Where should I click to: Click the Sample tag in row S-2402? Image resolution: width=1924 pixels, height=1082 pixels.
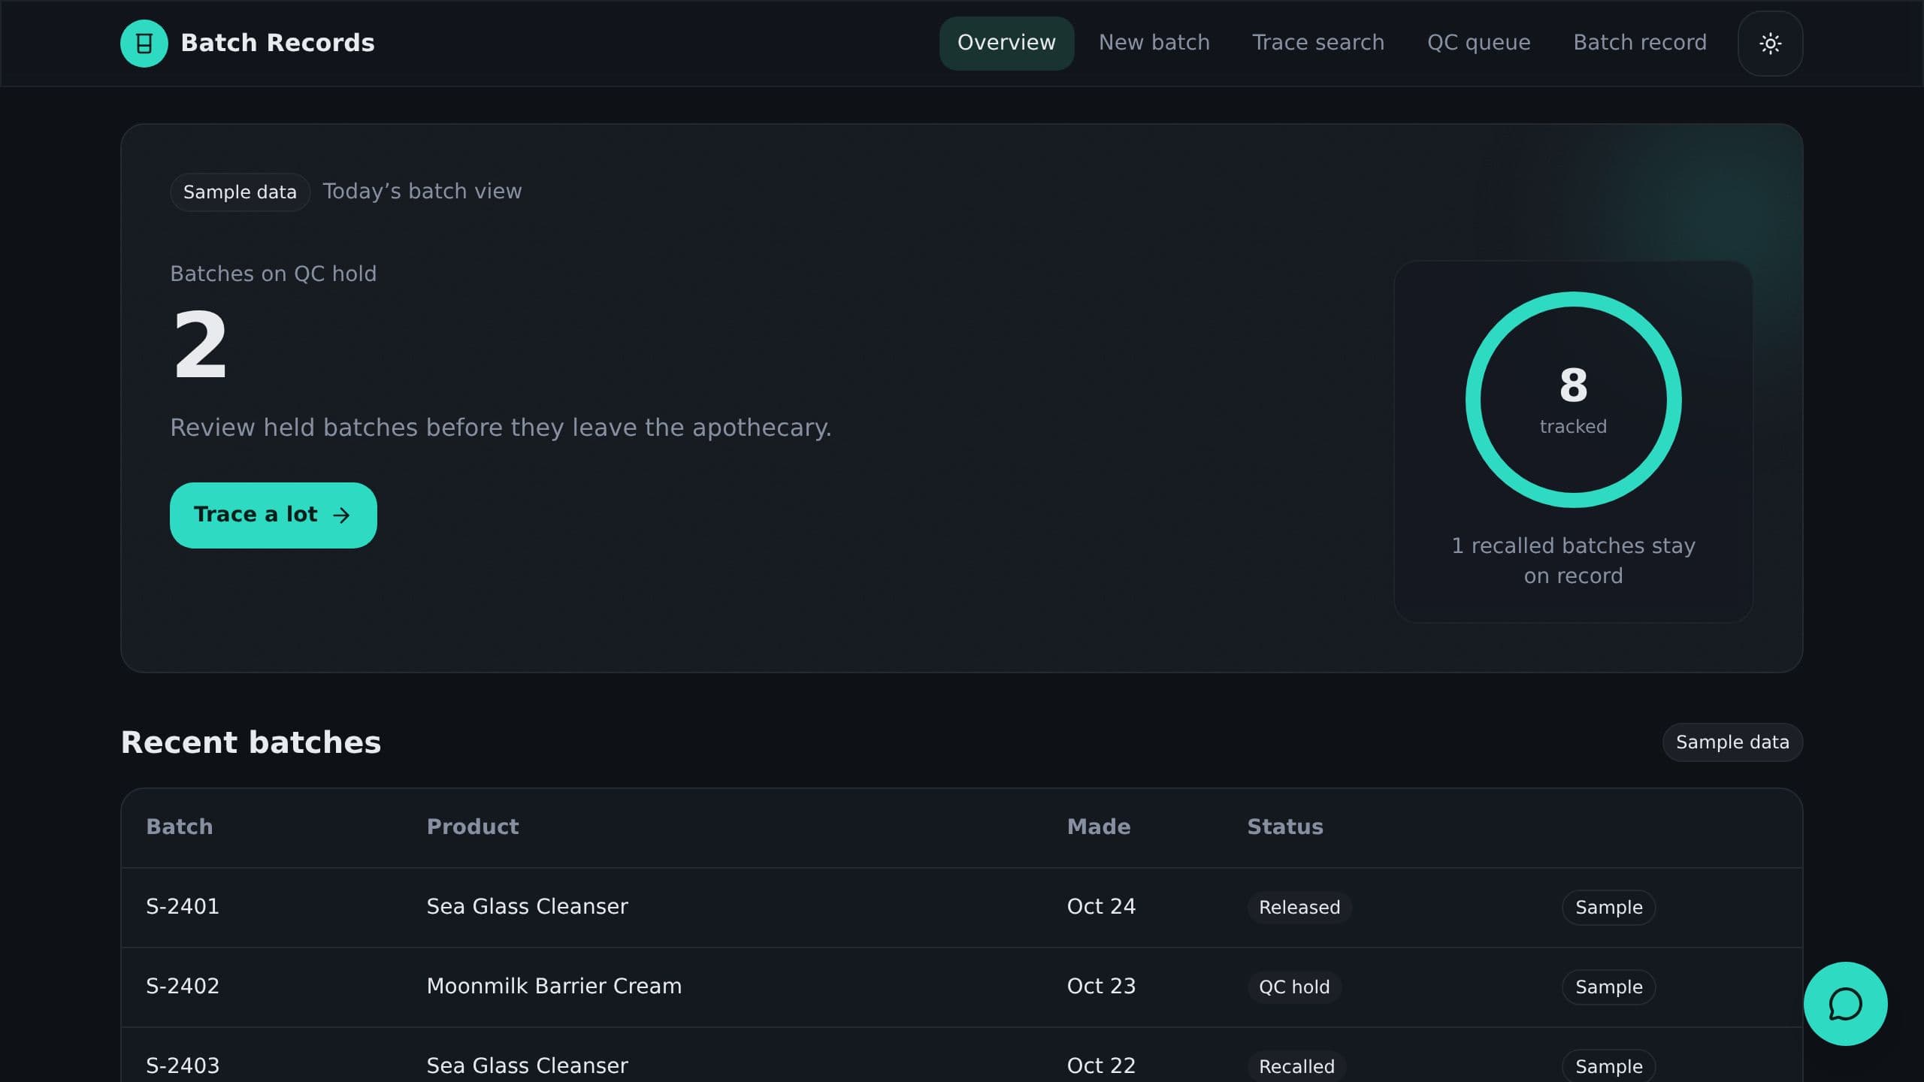pos(1608,987)
